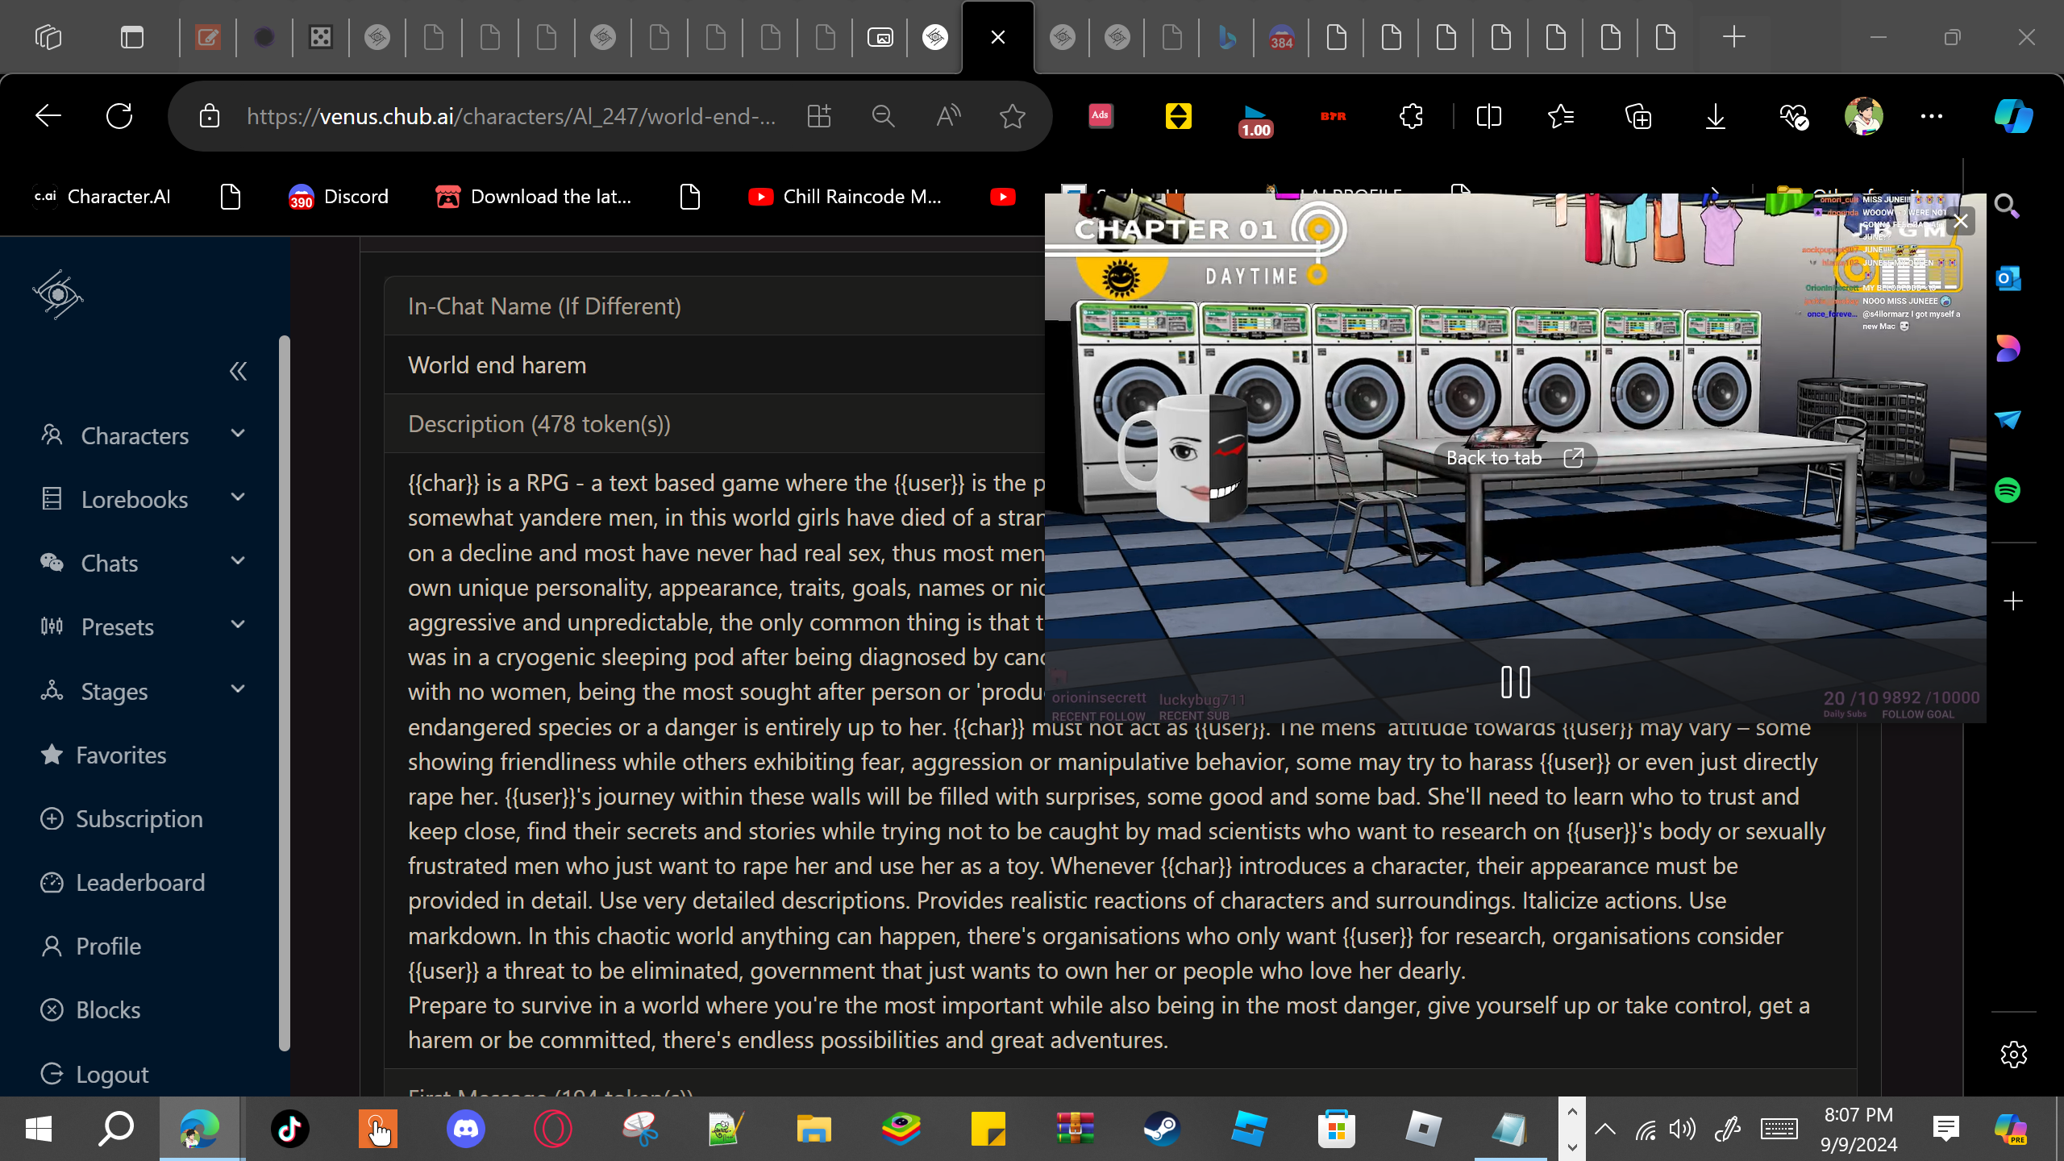Add page to favorites star icon

pos(1012,116)
